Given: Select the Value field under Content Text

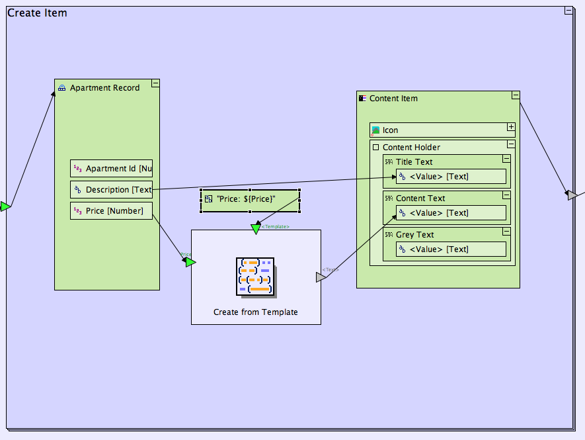Looking at the screenshot, I should (x=451, y=213).
